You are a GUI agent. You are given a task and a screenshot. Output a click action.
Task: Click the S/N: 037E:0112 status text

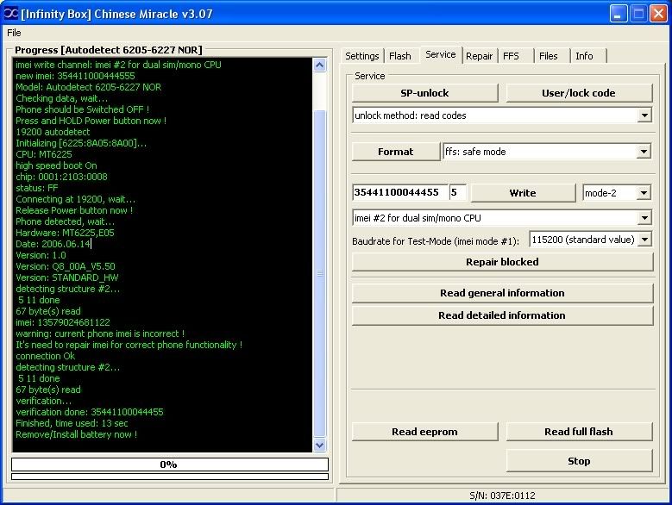502,496
